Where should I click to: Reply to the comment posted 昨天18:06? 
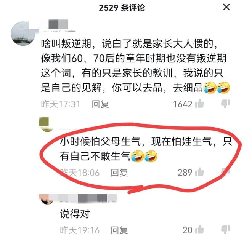tap(119, 173)
